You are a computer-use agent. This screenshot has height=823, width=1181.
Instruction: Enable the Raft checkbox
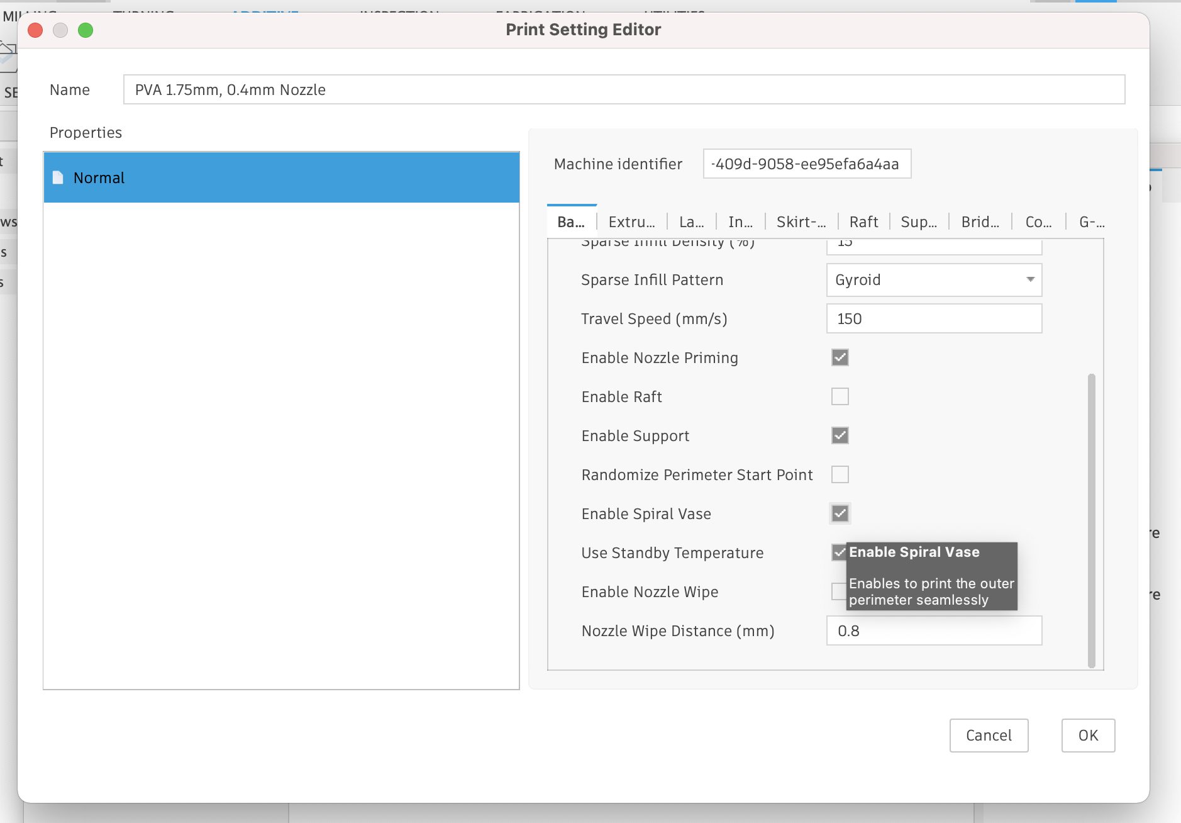coord(840,396)
